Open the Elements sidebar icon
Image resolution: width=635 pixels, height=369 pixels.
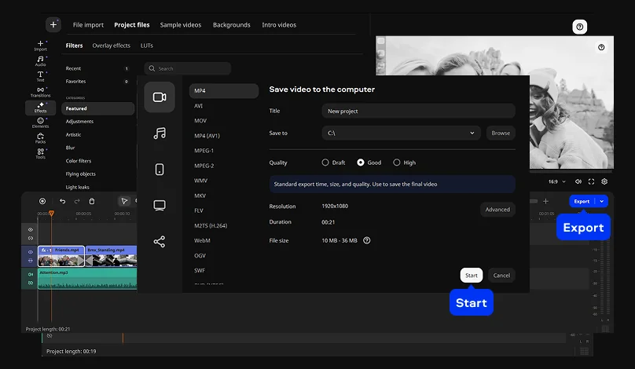click(x=40, y=122)
